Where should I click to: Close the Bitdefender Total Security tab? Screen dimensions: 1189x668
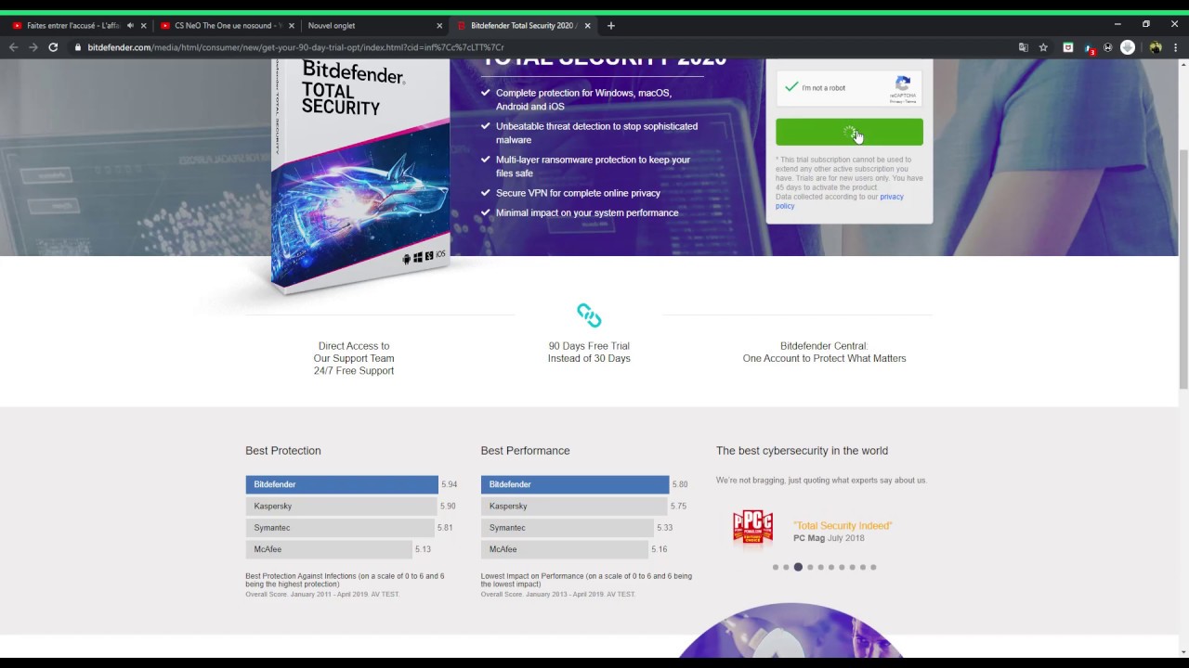click(587, 26)
